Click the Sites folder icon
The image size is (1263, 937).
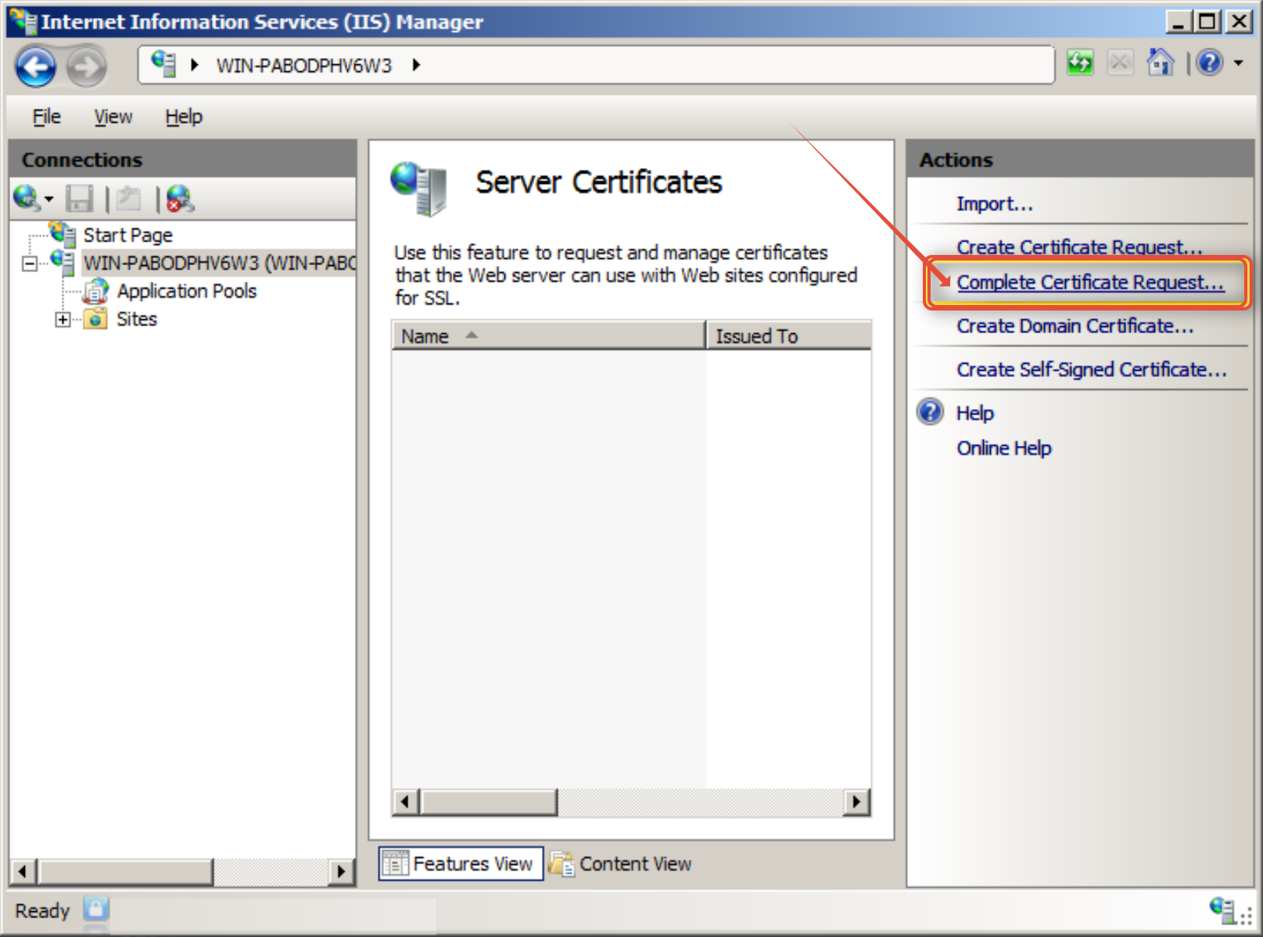click(x=95, y=318)
